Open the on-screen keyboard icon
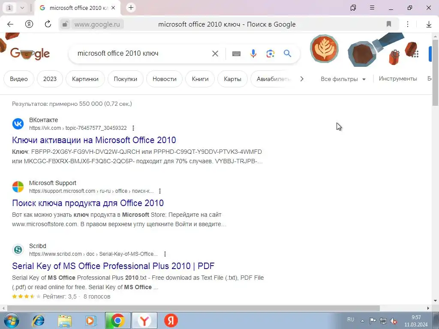 coord(236,54)
